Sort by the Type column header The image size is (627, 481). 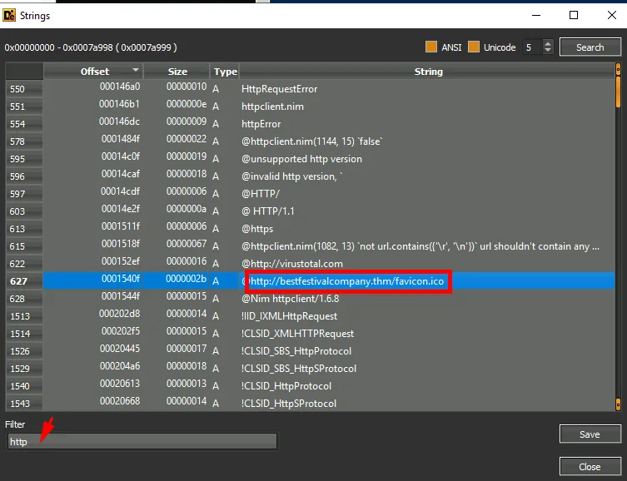225,71
